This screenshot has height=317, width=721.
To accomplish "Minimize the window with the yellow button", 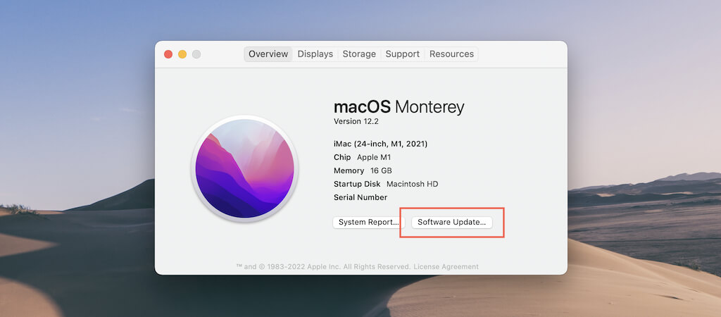I will [x=182, y=54].
